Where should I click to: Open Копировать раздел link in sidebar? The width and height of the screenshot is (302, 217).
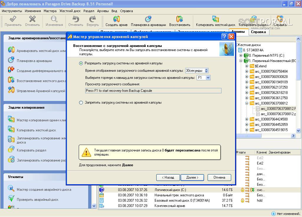(x=31, y=150)
